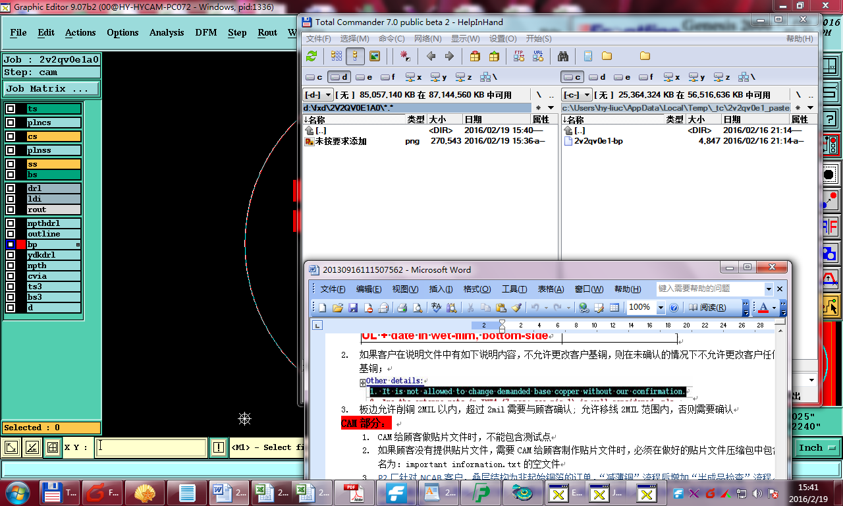
Task: Open the Word Undo history dropdown arrow
Action: (x=546, y=308)
